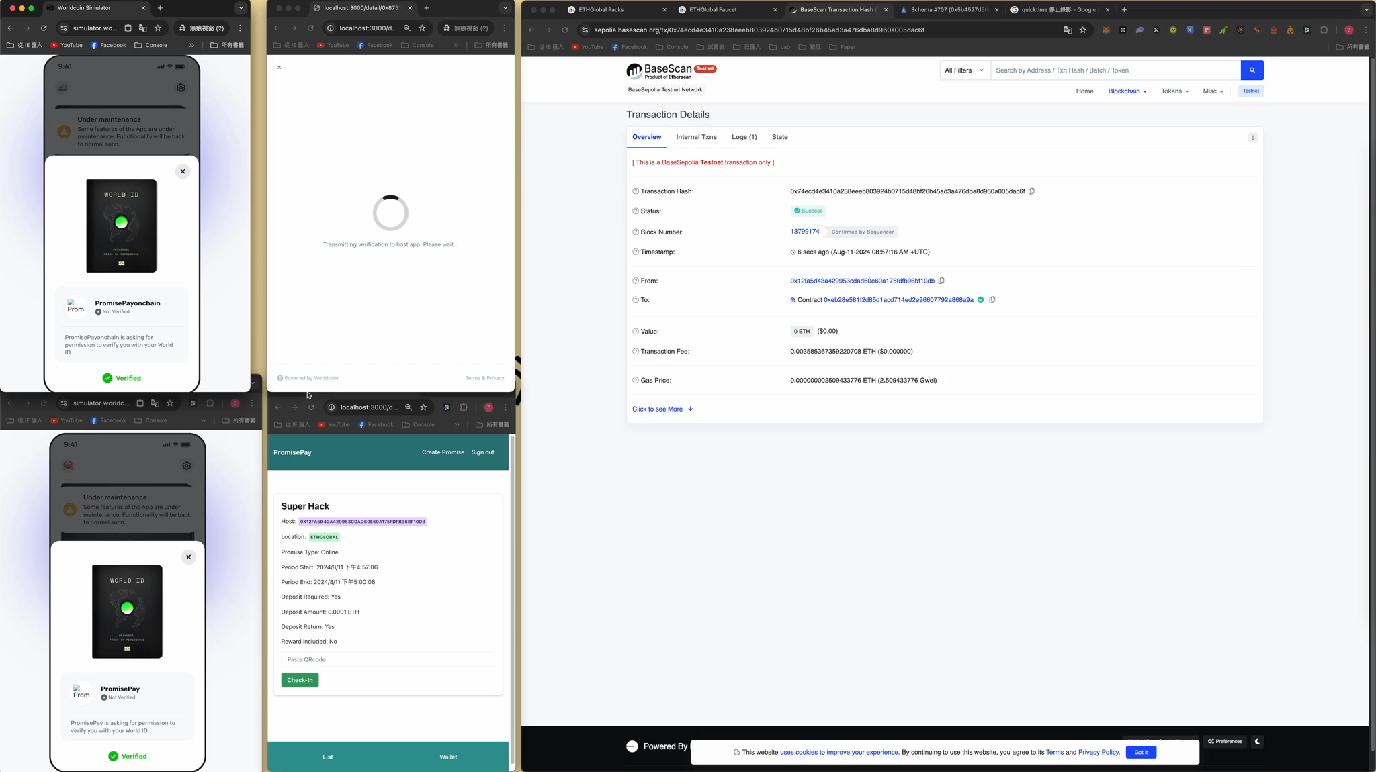Click the BaseScan search magnifier button
This screenshot has width=1376, height=772.
point(1252,70)
